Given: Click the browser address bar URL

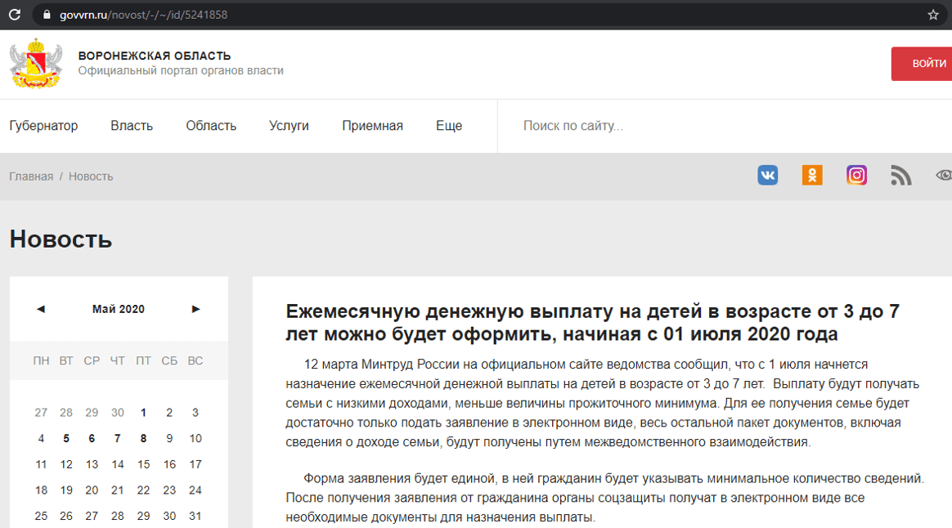Looking at the screenshot, I should click(x=143, y=15).
